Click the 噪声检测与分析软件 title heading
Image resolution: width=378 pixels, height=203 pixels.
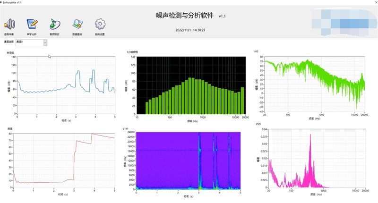[x=185, y=16]
